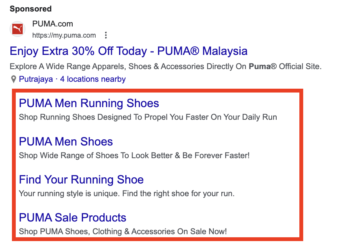
Task: Click the Sponsored label
Action: tap(31, 9)
